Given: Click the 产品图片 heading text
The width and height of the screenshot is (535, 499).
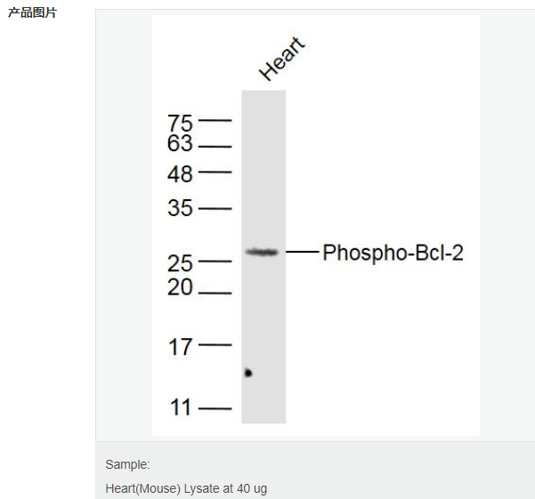Looking at the screenshot, I should coord(32,12).
